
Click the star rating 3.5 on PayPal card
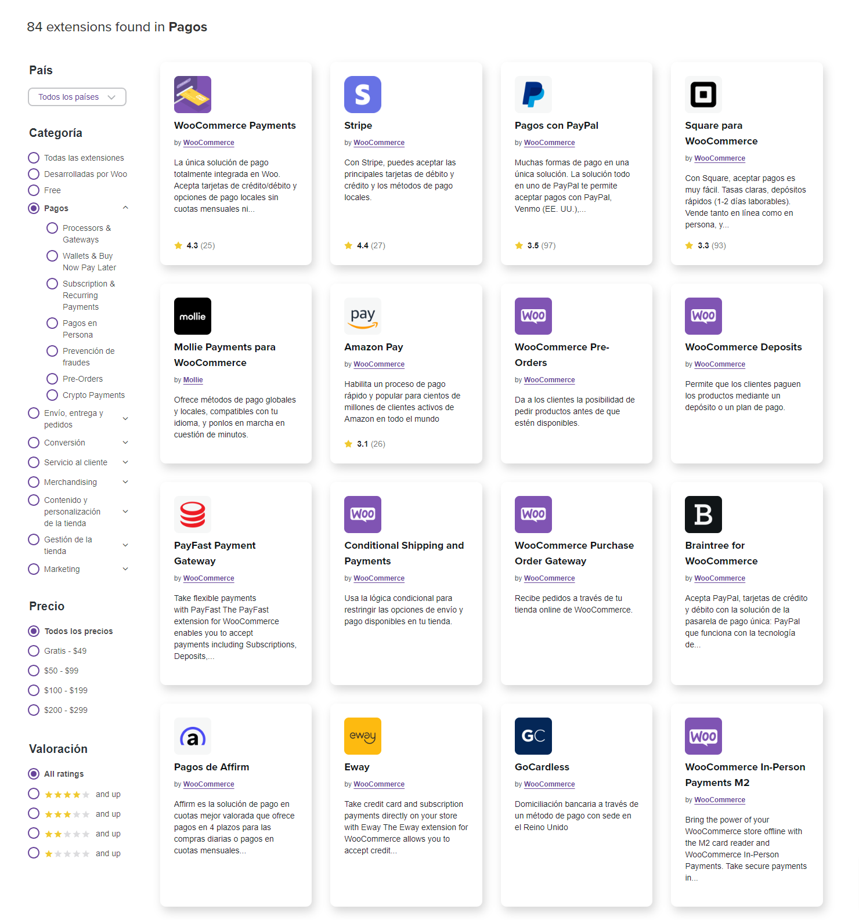pos(535,245)
